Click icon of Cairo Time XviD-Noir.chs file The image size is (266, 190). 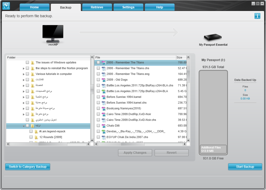[104, 120]
